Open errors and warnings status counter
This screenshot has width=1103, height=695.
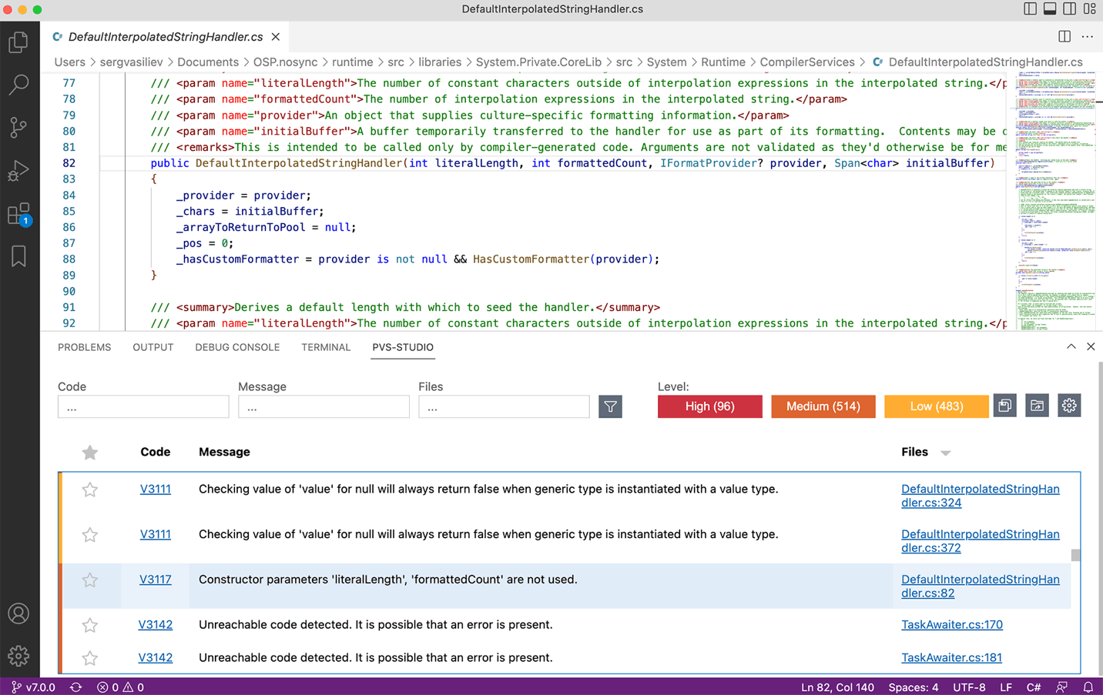click(x=120, y=687)
